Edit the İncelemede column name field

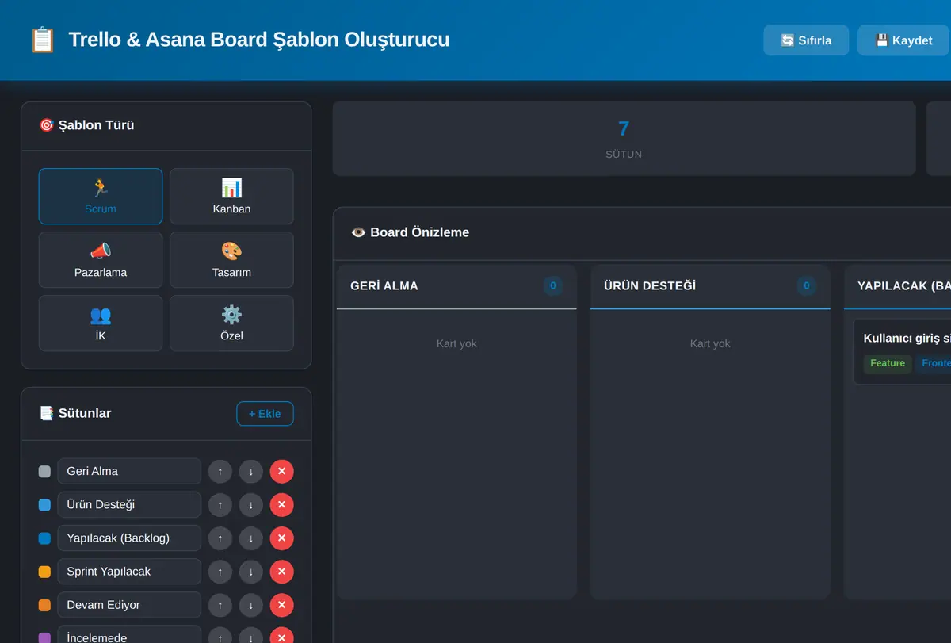pos(129,634)
